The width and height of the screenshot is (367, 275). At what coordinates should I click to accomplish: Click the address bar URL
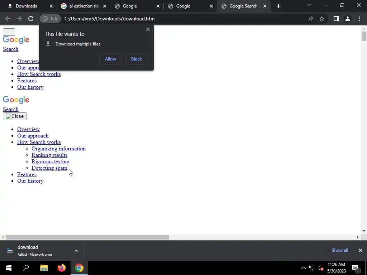[110, 19]
